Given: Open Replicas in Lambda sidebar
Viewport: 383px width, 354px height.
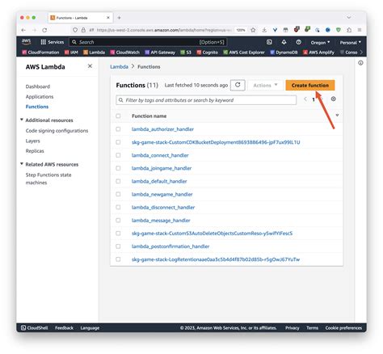Looking at the screenshot, I should click(35, 151).
